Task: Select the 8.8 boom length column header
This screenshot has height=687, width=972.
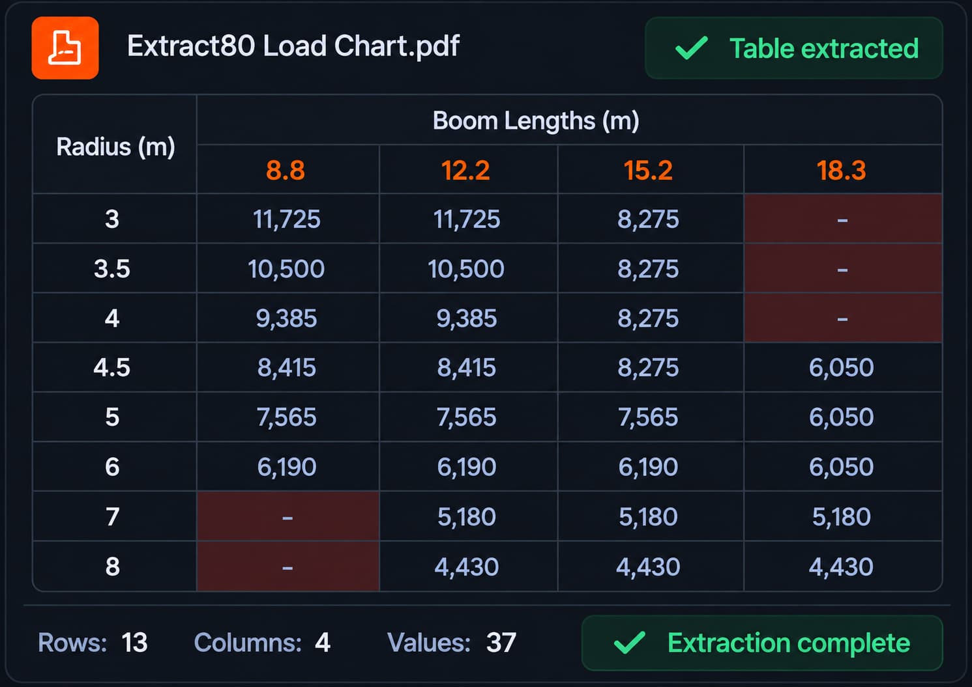Action: [x=286, y=171]
